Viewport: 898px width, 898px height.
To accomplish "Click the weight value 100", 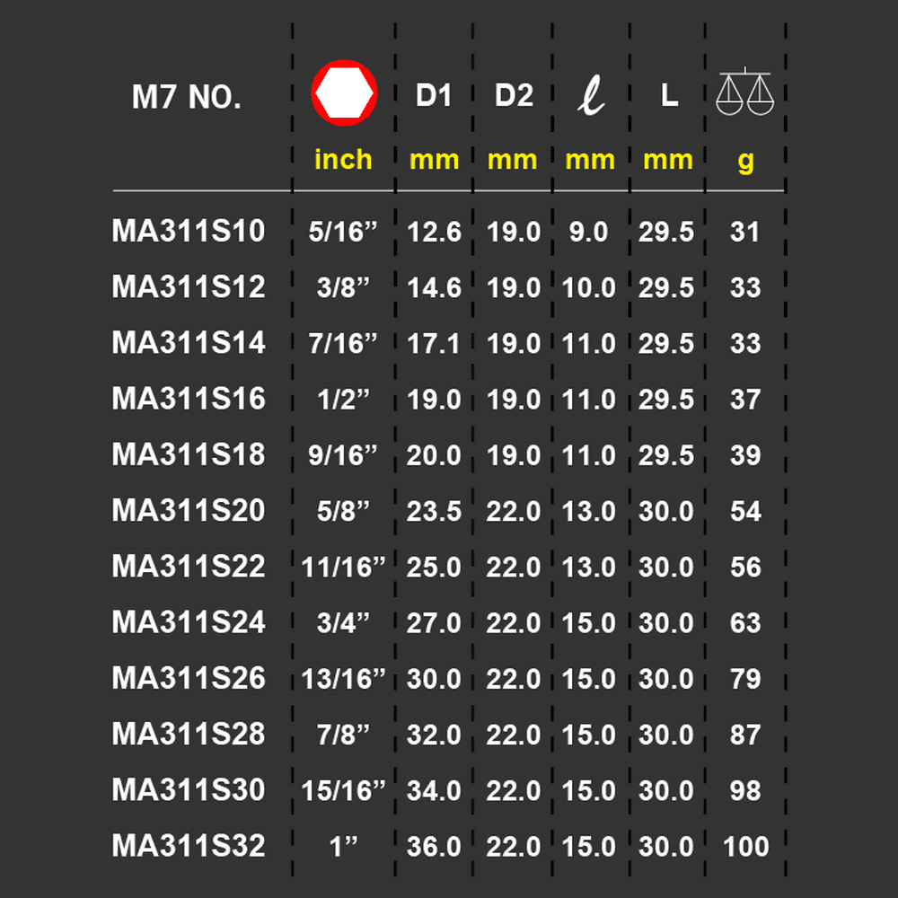I will (745, 847).
